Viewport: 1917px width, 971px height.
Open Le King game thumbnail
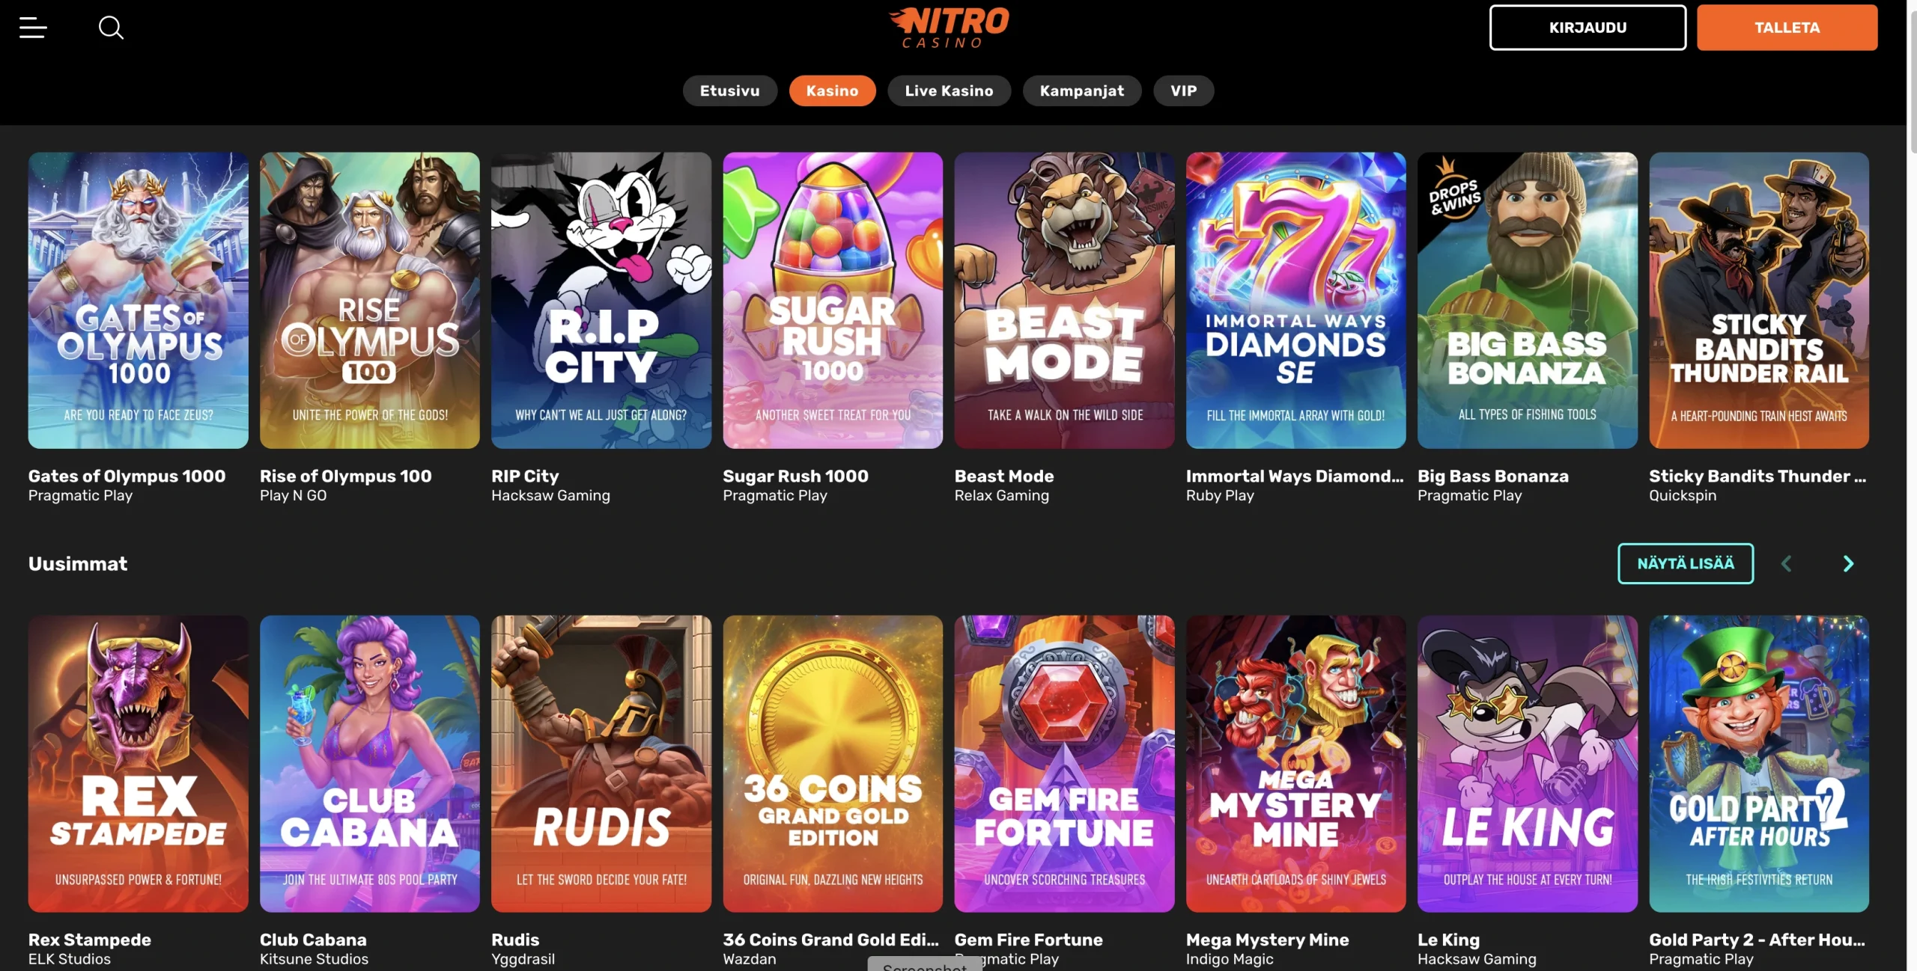click(1528, 764)
